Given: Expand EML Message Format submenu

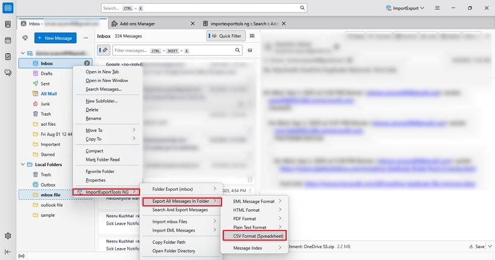Looking at the screenshot, I should 255,201.
